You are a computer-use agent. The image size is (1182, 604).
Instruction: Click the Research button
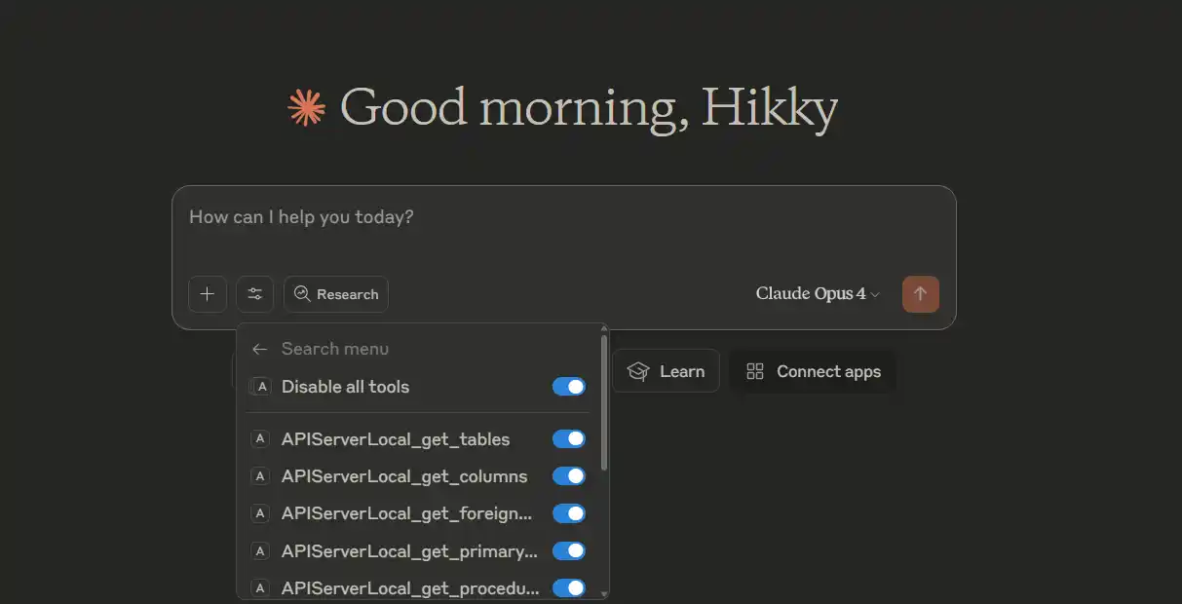[336, 294]
